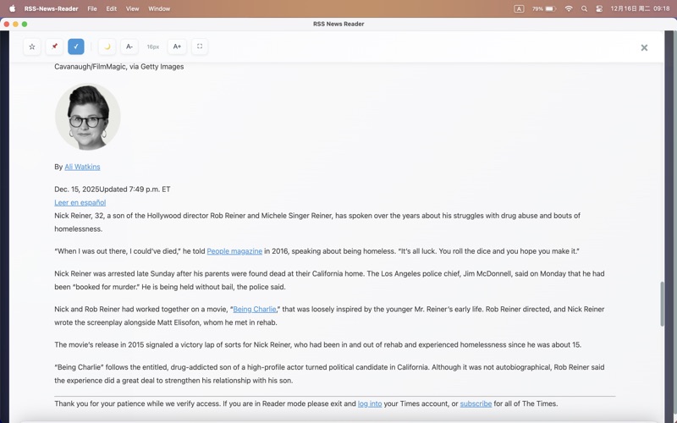This screenshot has width=677, height=423.
Task: Enter fullscreen reading mode
Action: (x=200, y=47)
